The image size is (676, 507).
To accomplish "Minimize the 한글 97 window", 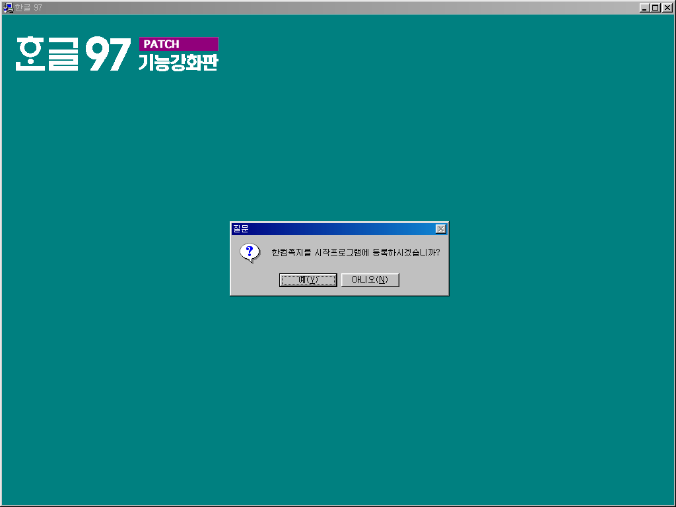I will [644, 8].
